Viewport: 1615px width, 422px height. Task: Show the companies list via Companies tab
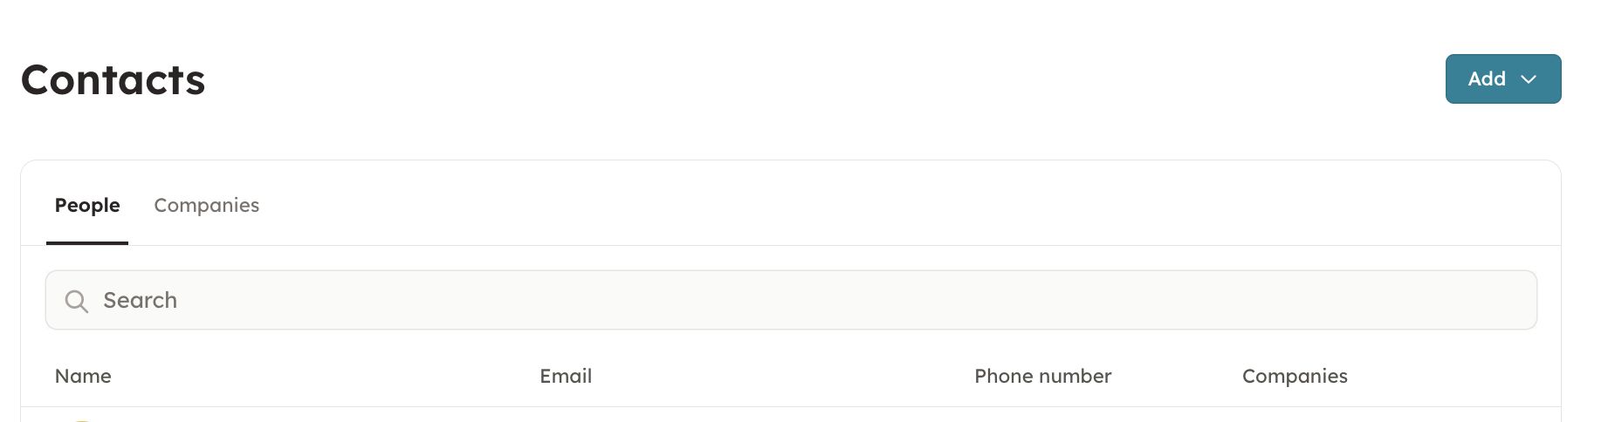[x=207, y=206]
